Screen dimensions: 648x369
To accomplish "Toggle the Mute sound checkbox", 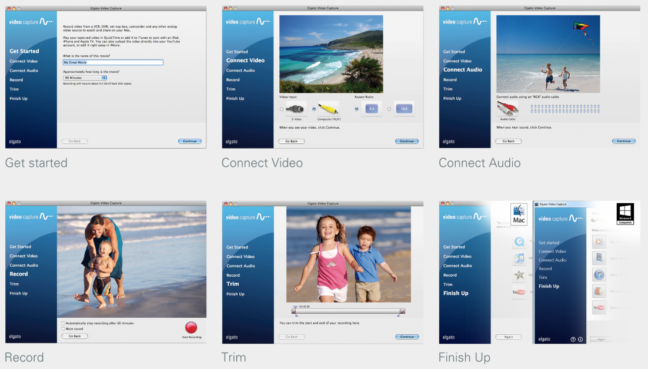I will click(64, 329).
